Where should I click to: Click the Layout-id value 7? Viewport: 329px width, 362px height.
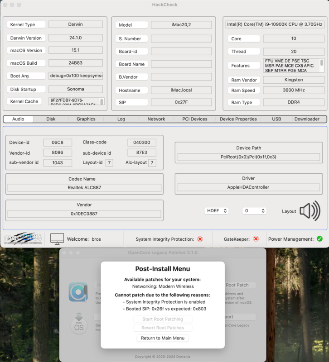point(109,163)
